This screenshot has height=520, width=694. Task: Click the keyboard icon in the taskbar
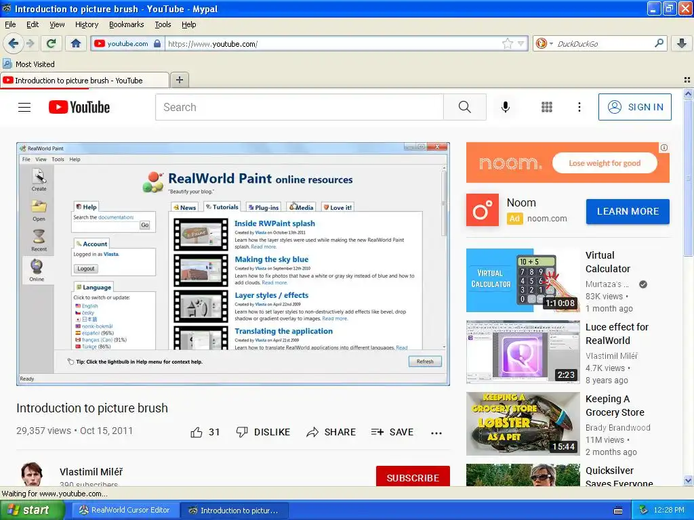(x=618, y=511)
